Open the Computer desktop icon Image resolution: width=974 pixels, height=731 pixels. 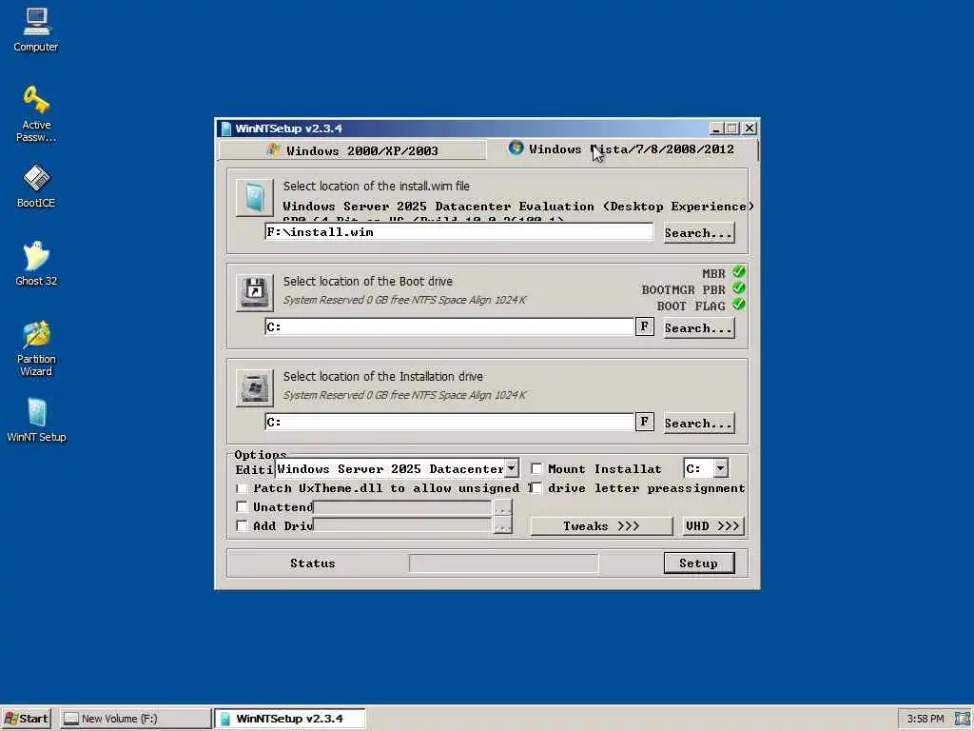click(x=36, y=30)
